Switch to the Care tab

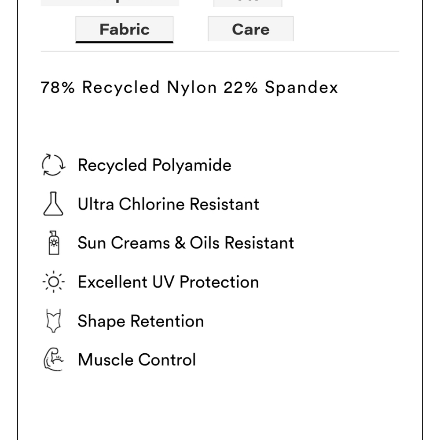click(x=251, y=29)
